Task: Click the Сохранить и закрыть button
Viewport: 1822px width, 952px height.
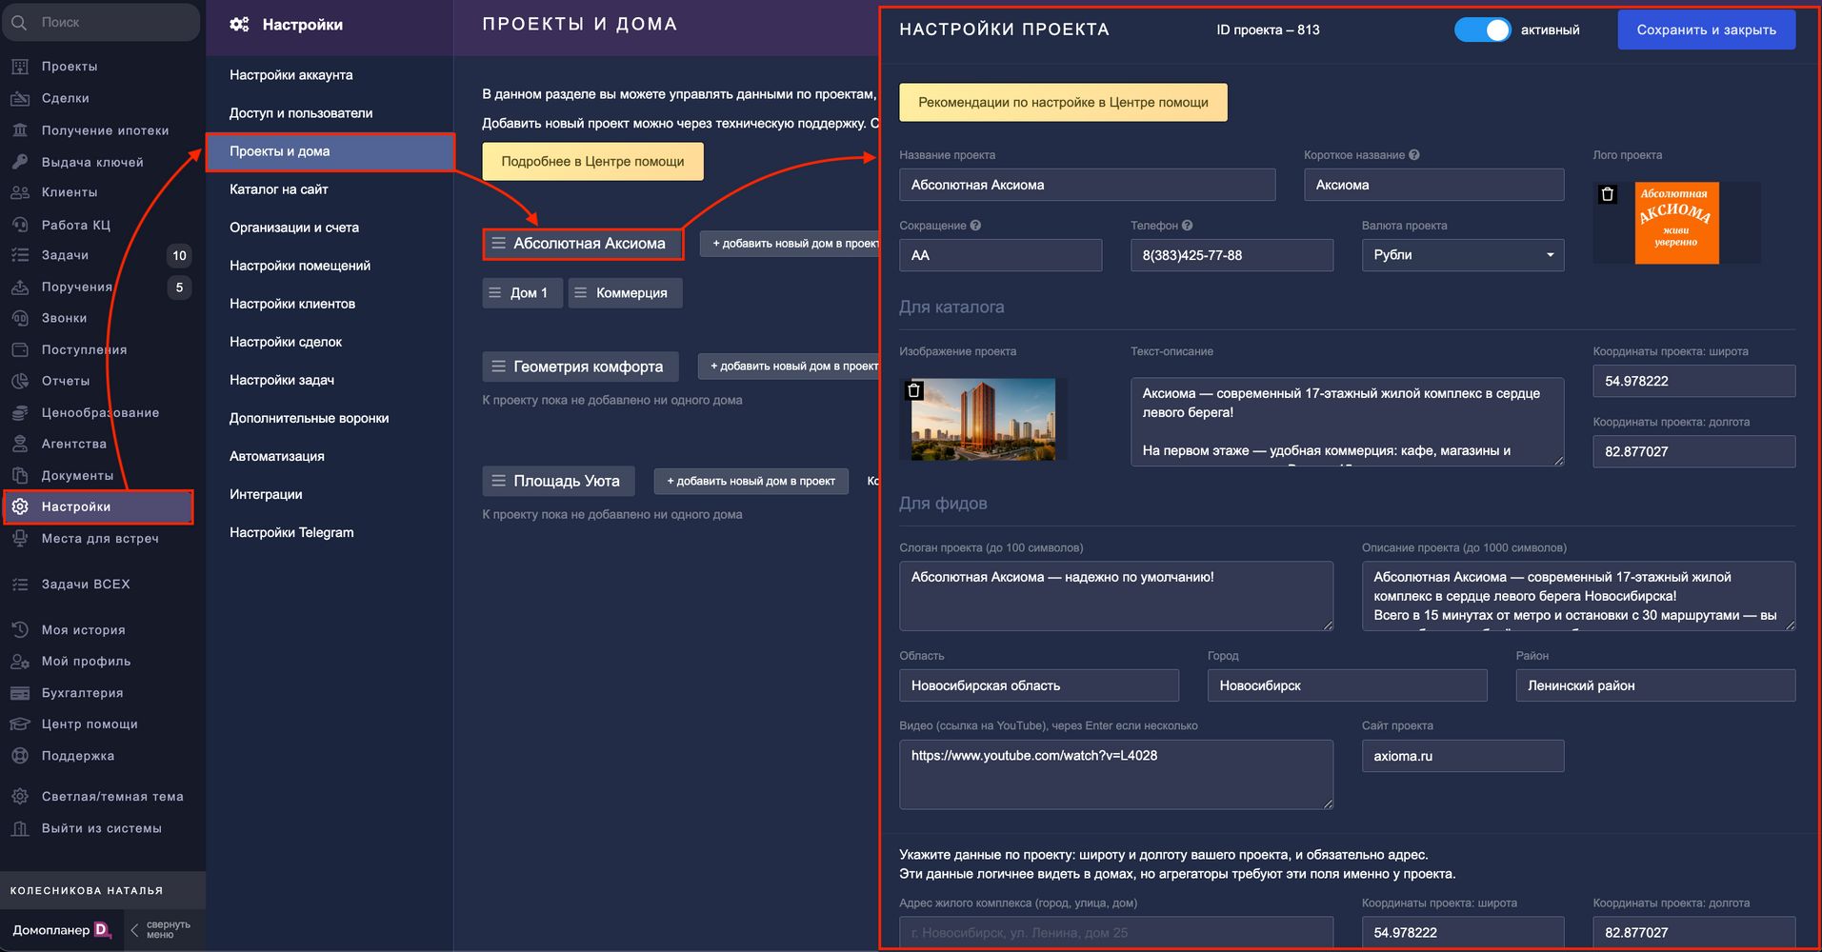Action: pos(1706,30)
